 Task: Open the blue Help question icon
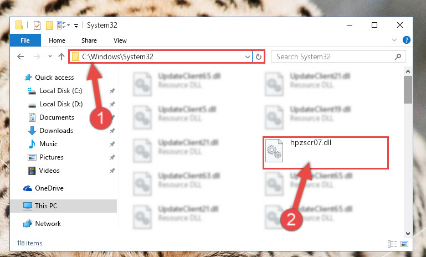click(407, 40)
